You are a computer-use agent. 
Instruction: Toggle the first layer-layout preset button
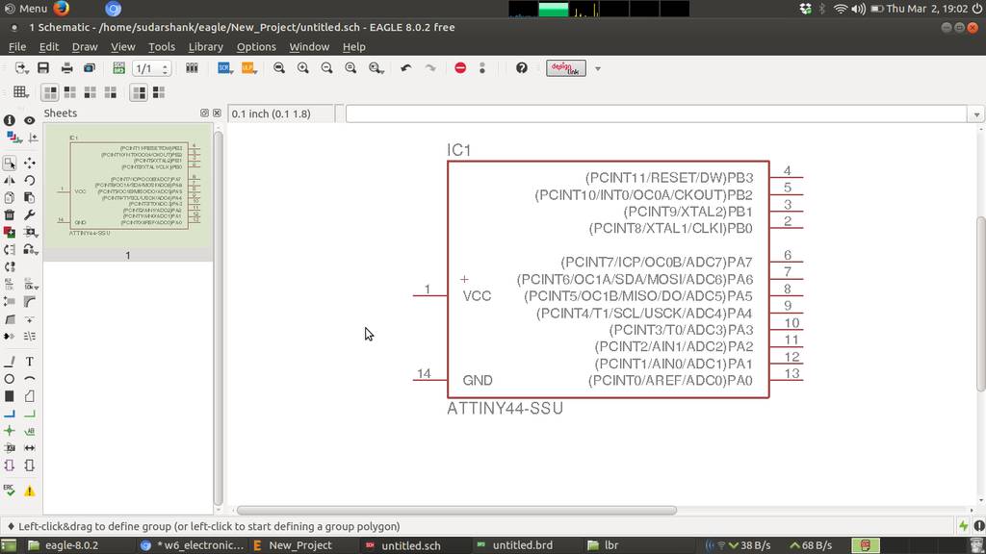(50, 92)
